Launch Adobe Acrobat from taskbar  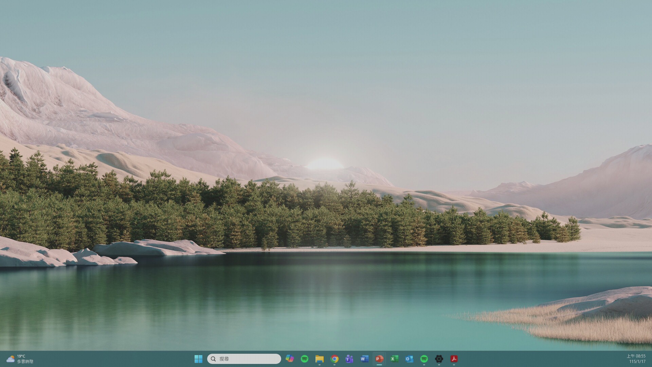coord(454,359)
